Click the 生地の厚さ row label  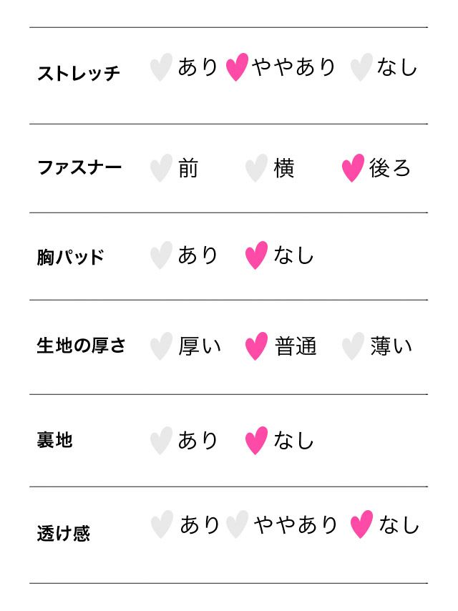81,346
